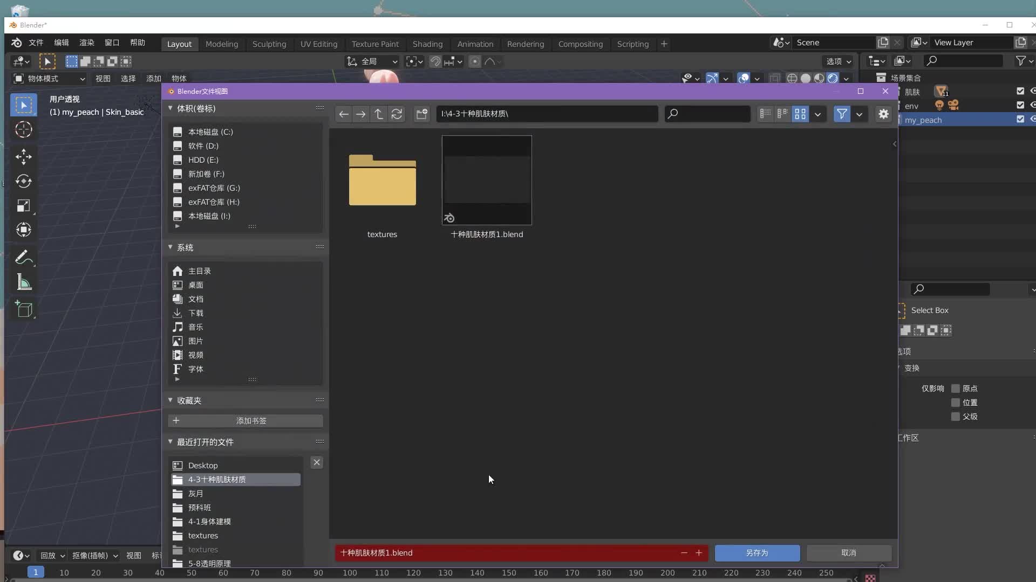Open file browser settings gear
Screen dimensions: 1036x582
pyautogui.click(x=883, y=114)
